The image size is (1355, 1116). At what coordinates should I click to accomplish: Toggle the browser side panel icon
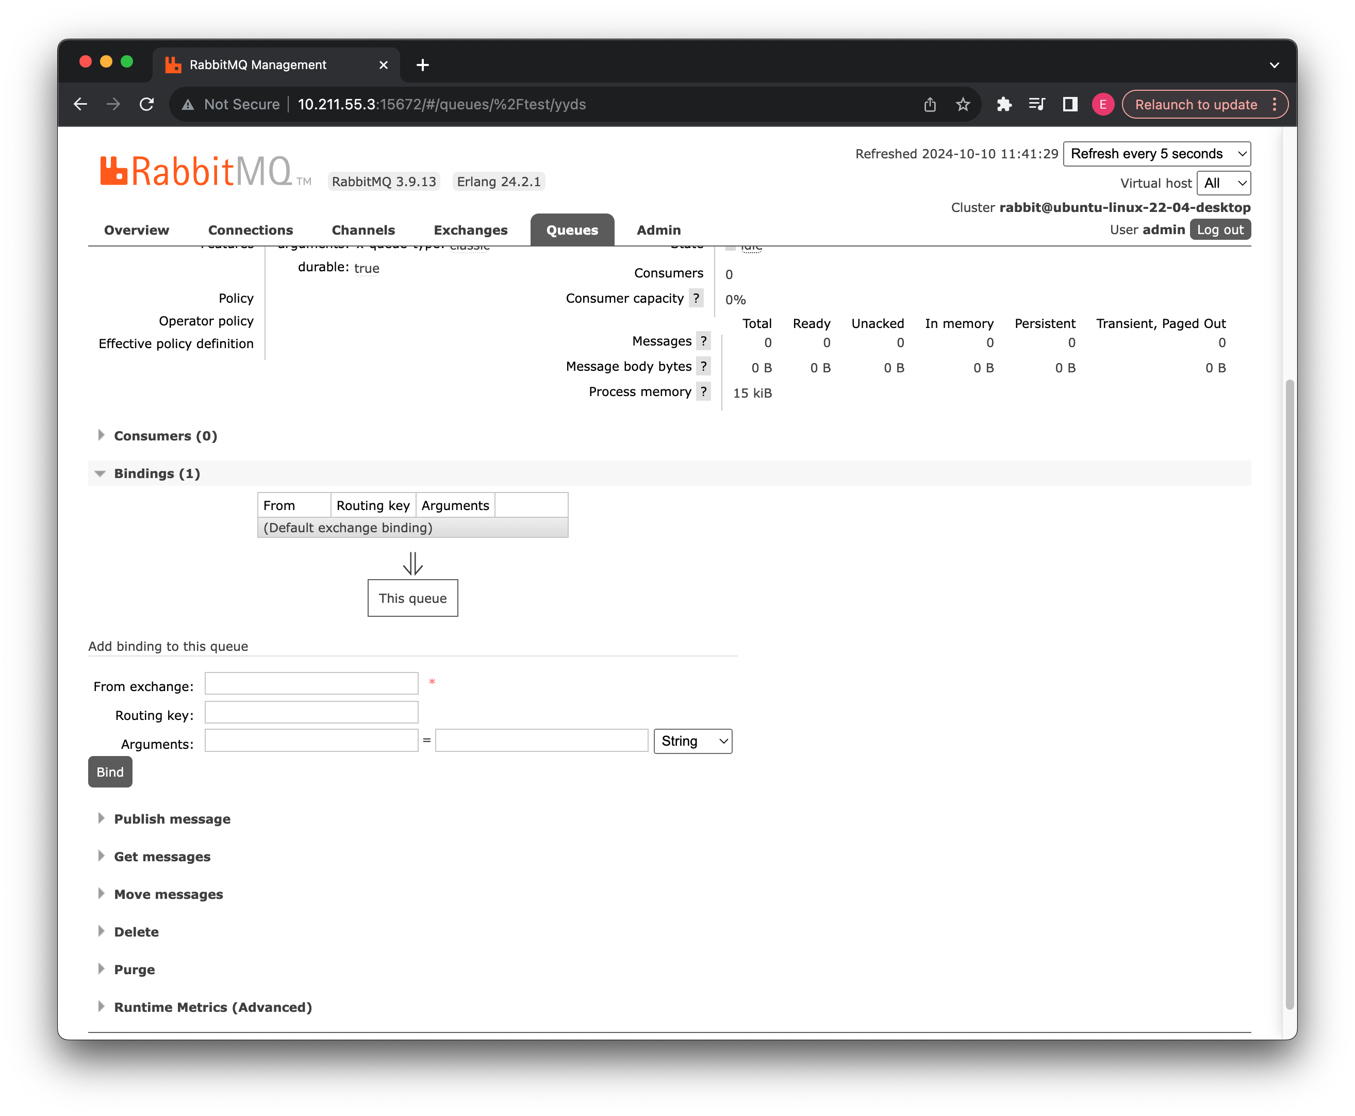click(x=1069, y=104)
